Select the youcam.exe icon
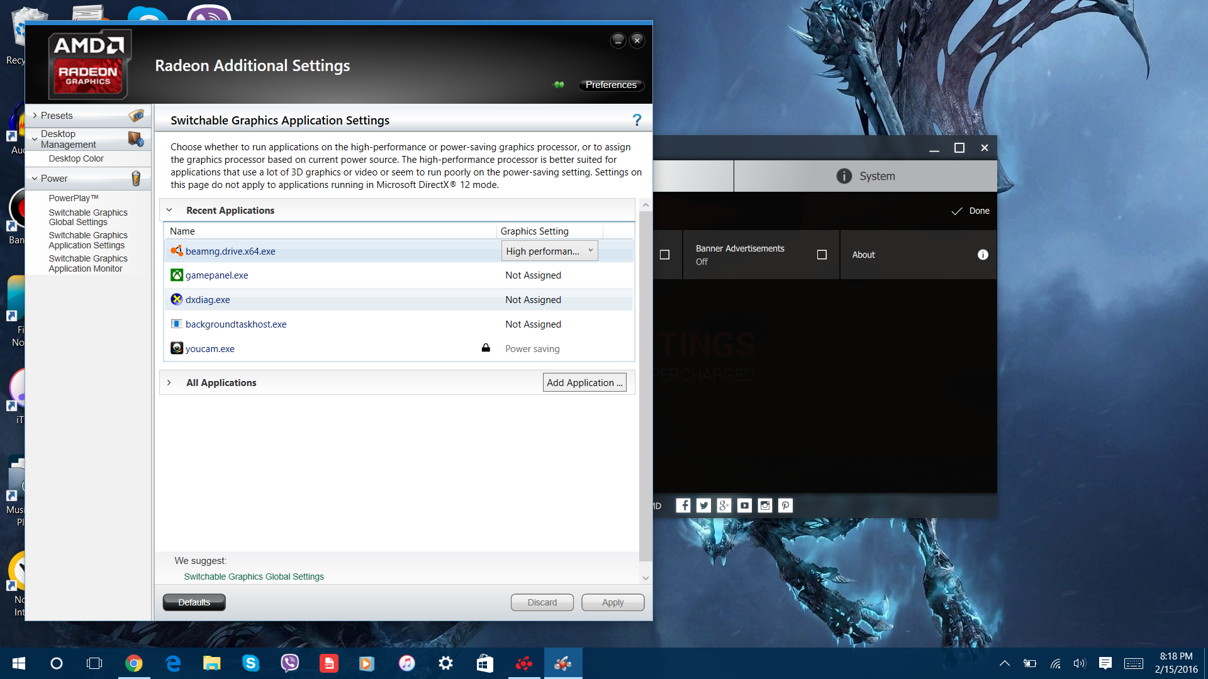Image resolution: width=1208 pixels, height=679 pixels. [177, 348]
